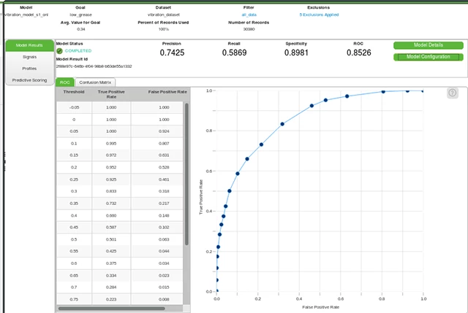
Task: Select threshold 0.65 cell
Action: click(x=74, y=276)
